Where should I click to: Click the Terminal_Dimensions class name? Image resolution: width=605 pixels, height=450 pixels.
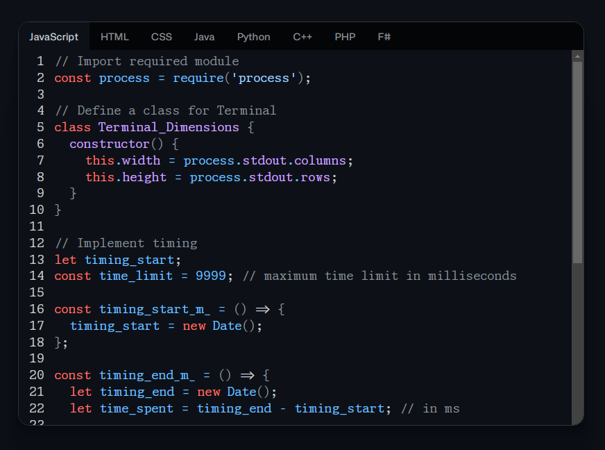(x=169, y=127)
